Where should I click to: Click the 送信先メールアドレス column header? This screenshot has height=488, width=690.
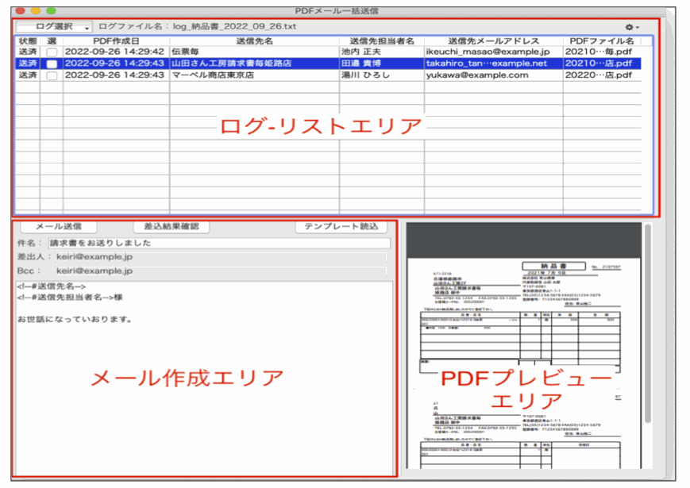coord(493,40)
